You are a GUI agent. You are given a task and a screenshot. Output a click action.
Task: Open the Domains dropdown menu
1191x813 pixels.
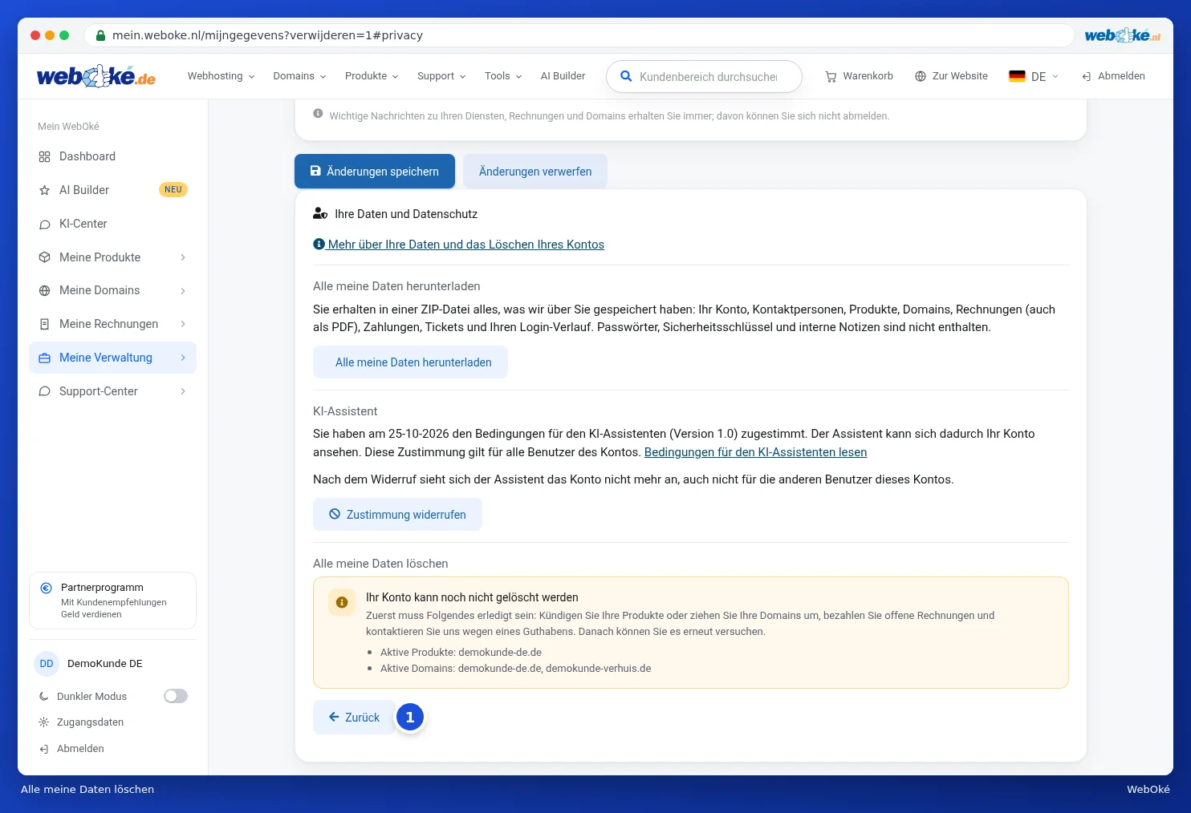click(x=299, y=76)
